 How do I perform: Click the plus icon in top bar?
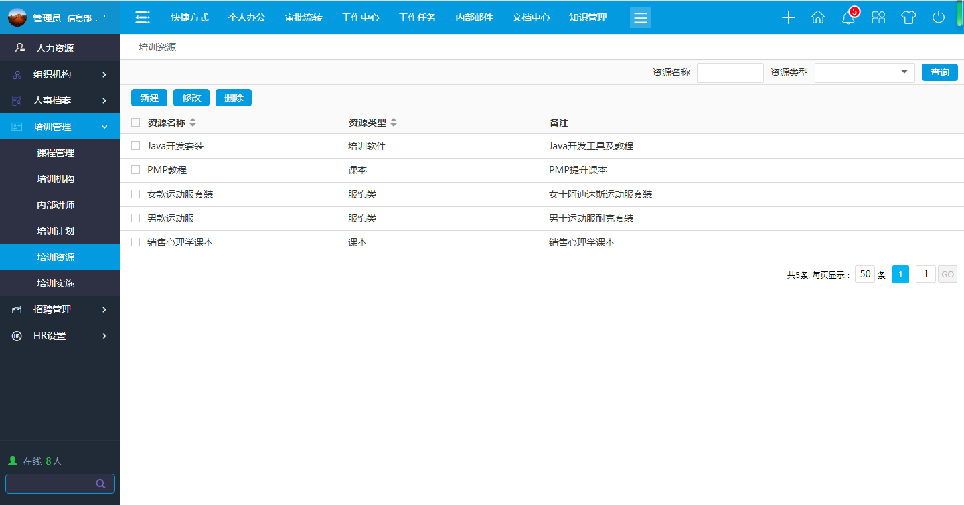coord(789,18)
